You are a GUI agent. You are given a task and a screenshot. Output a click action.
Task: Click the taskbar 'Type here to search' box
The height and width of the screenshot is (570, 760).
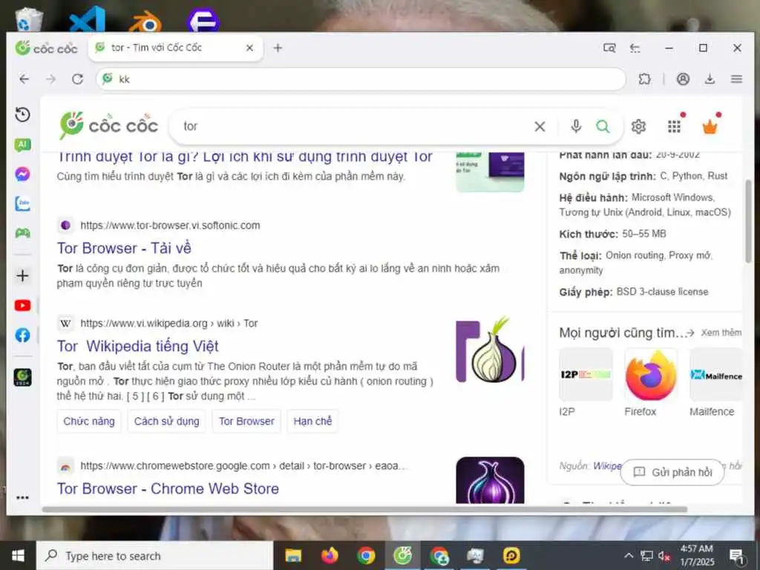point(155,555)
